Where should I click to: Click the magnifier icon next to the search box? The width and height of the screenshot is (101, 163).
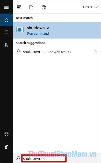tap(18, 158)
